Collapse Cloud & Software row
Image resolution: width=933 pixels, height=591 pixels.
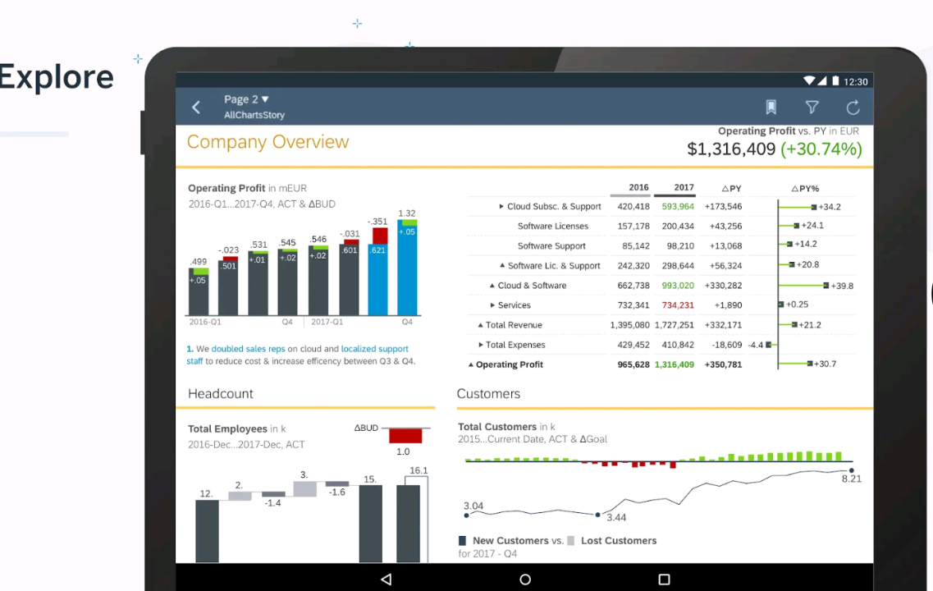click(x=492, y=286)
